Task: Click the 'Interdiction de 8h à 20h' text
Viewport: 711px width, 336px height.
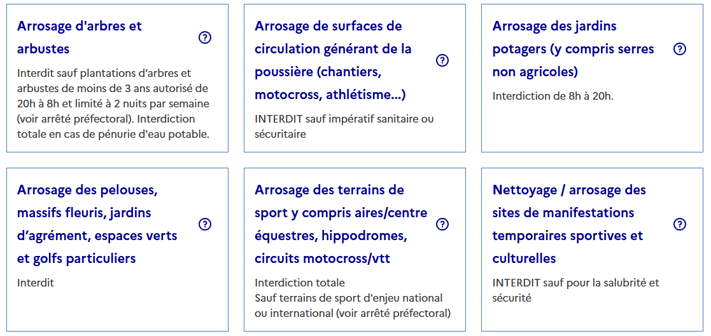Action: tap(553, 96)
